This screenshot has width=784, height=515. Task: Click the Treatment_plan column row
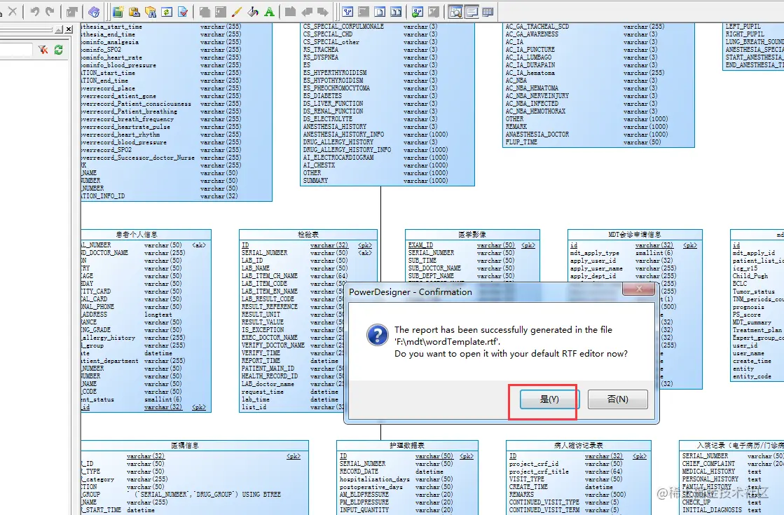(757, 330)
